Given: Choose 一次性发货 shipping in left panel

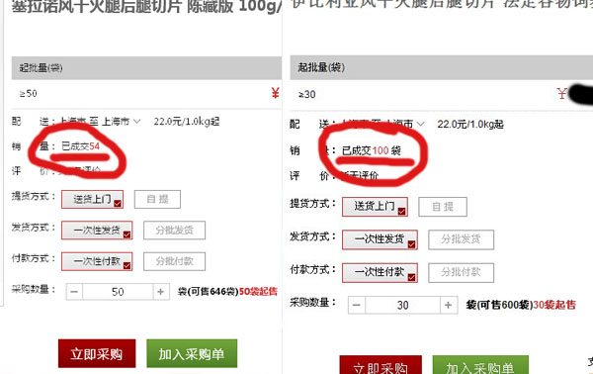Looking at the screenshot, I should [x=97, y=231].
